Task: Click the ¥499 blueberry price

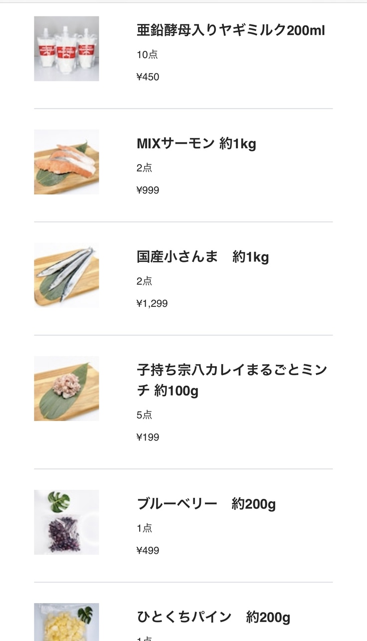Action: (148, 551)
